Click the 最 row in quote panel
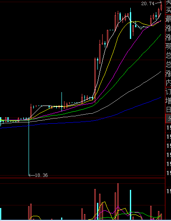 click(x=168, y=19)
